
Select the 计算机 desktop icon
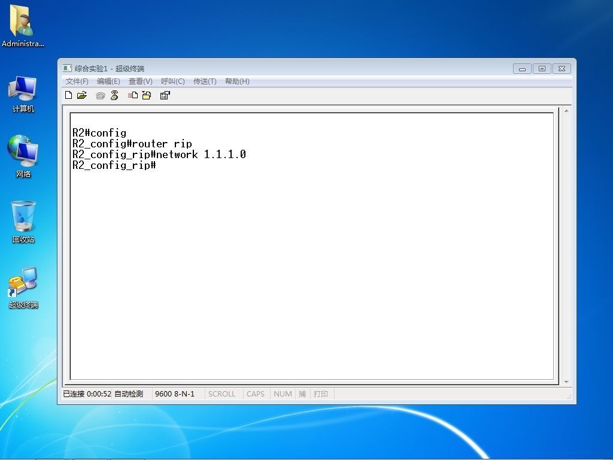coord(23,94)
